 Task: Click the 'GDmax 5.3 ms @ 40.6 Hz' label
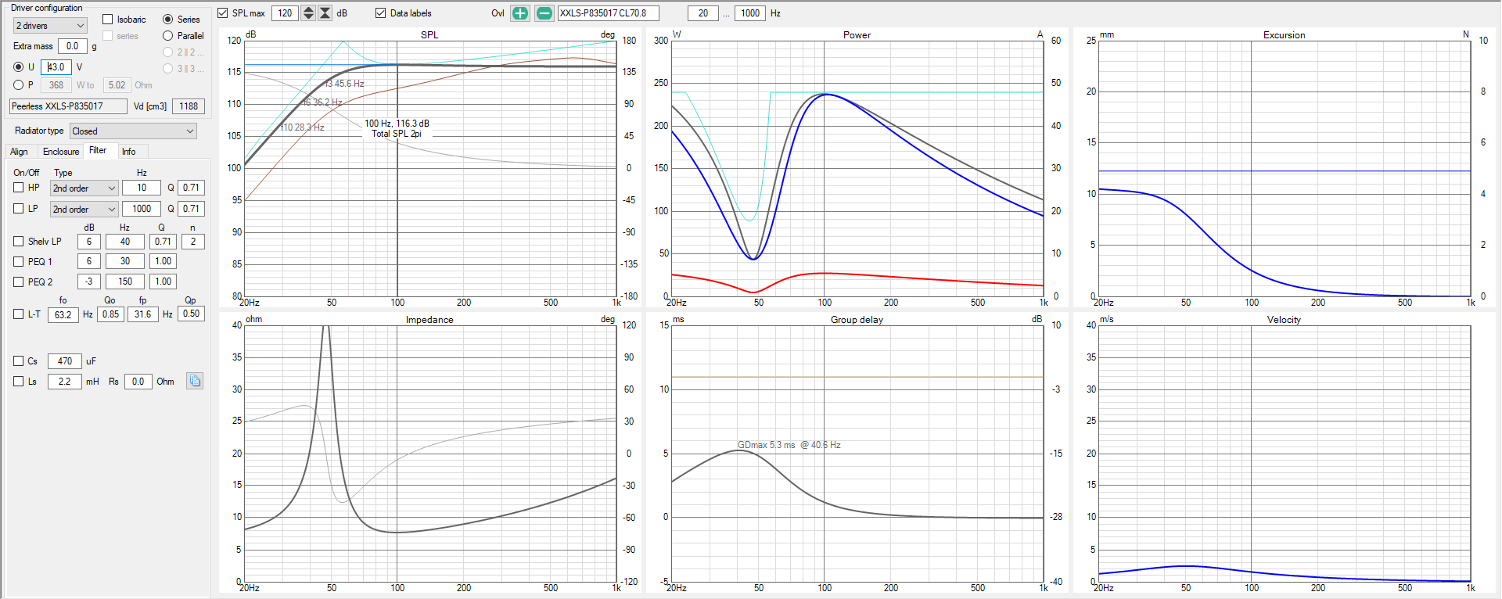tap(789, 445)
